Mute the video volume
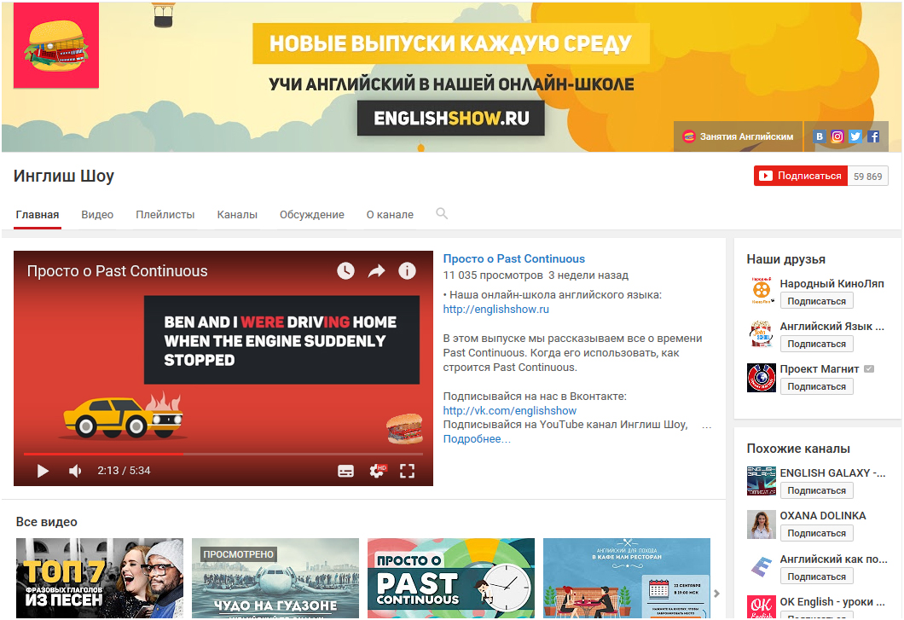 75,472
